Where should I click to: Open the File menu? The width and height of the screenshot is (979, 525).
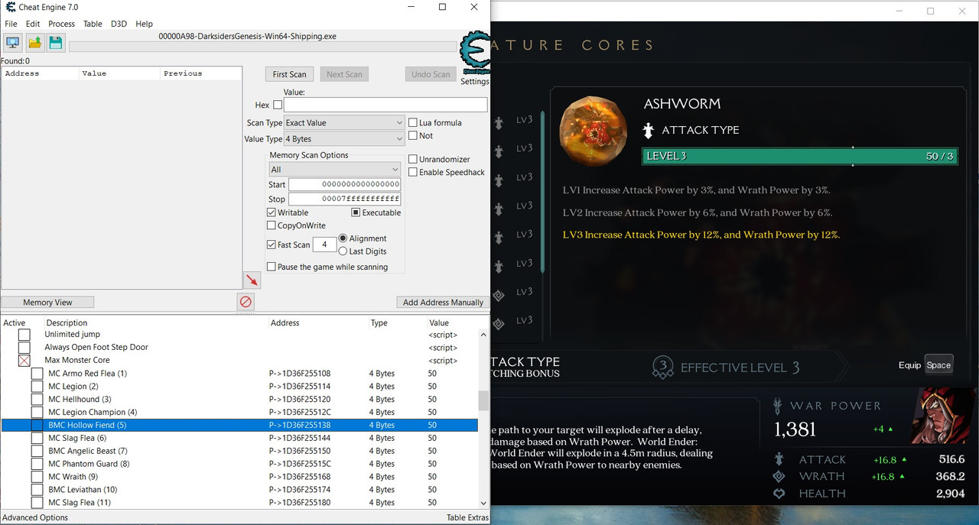[x=11, y=24]
